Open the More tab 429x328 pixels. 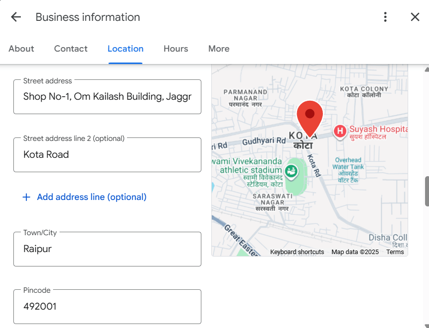tap(219, 49)
